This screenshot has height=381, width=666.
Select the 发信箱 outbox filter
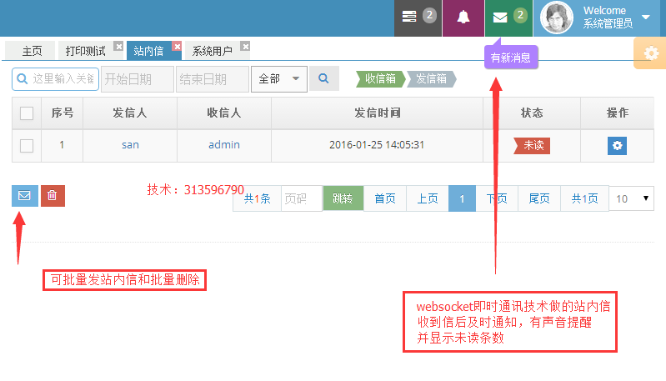point(431,79)
